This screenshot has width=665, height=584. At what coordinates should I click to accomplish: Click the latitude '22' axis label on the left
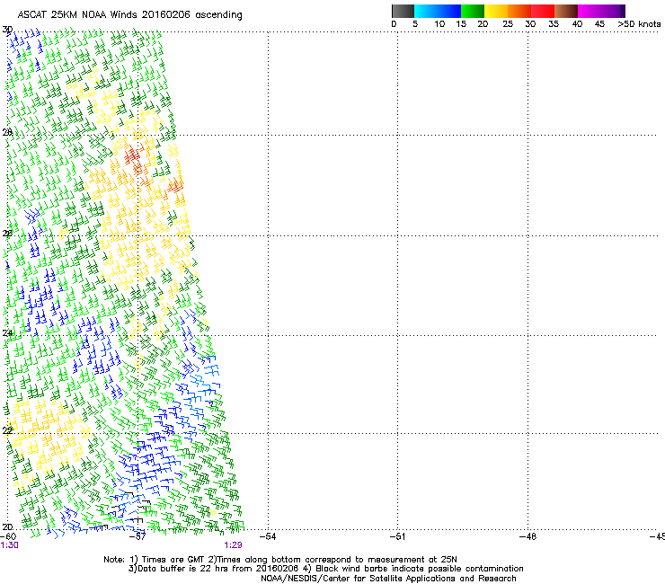(x=7, y=431)
